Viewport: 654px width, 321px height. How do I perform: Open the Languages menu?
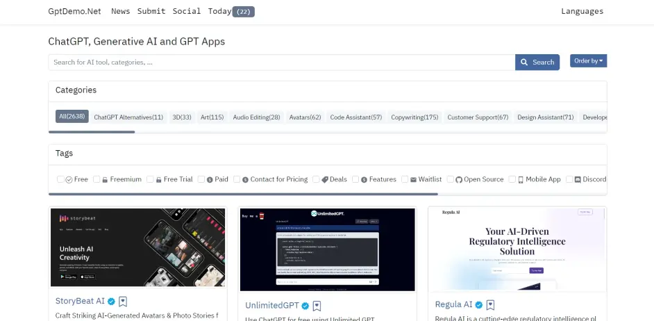click(582, 11)
